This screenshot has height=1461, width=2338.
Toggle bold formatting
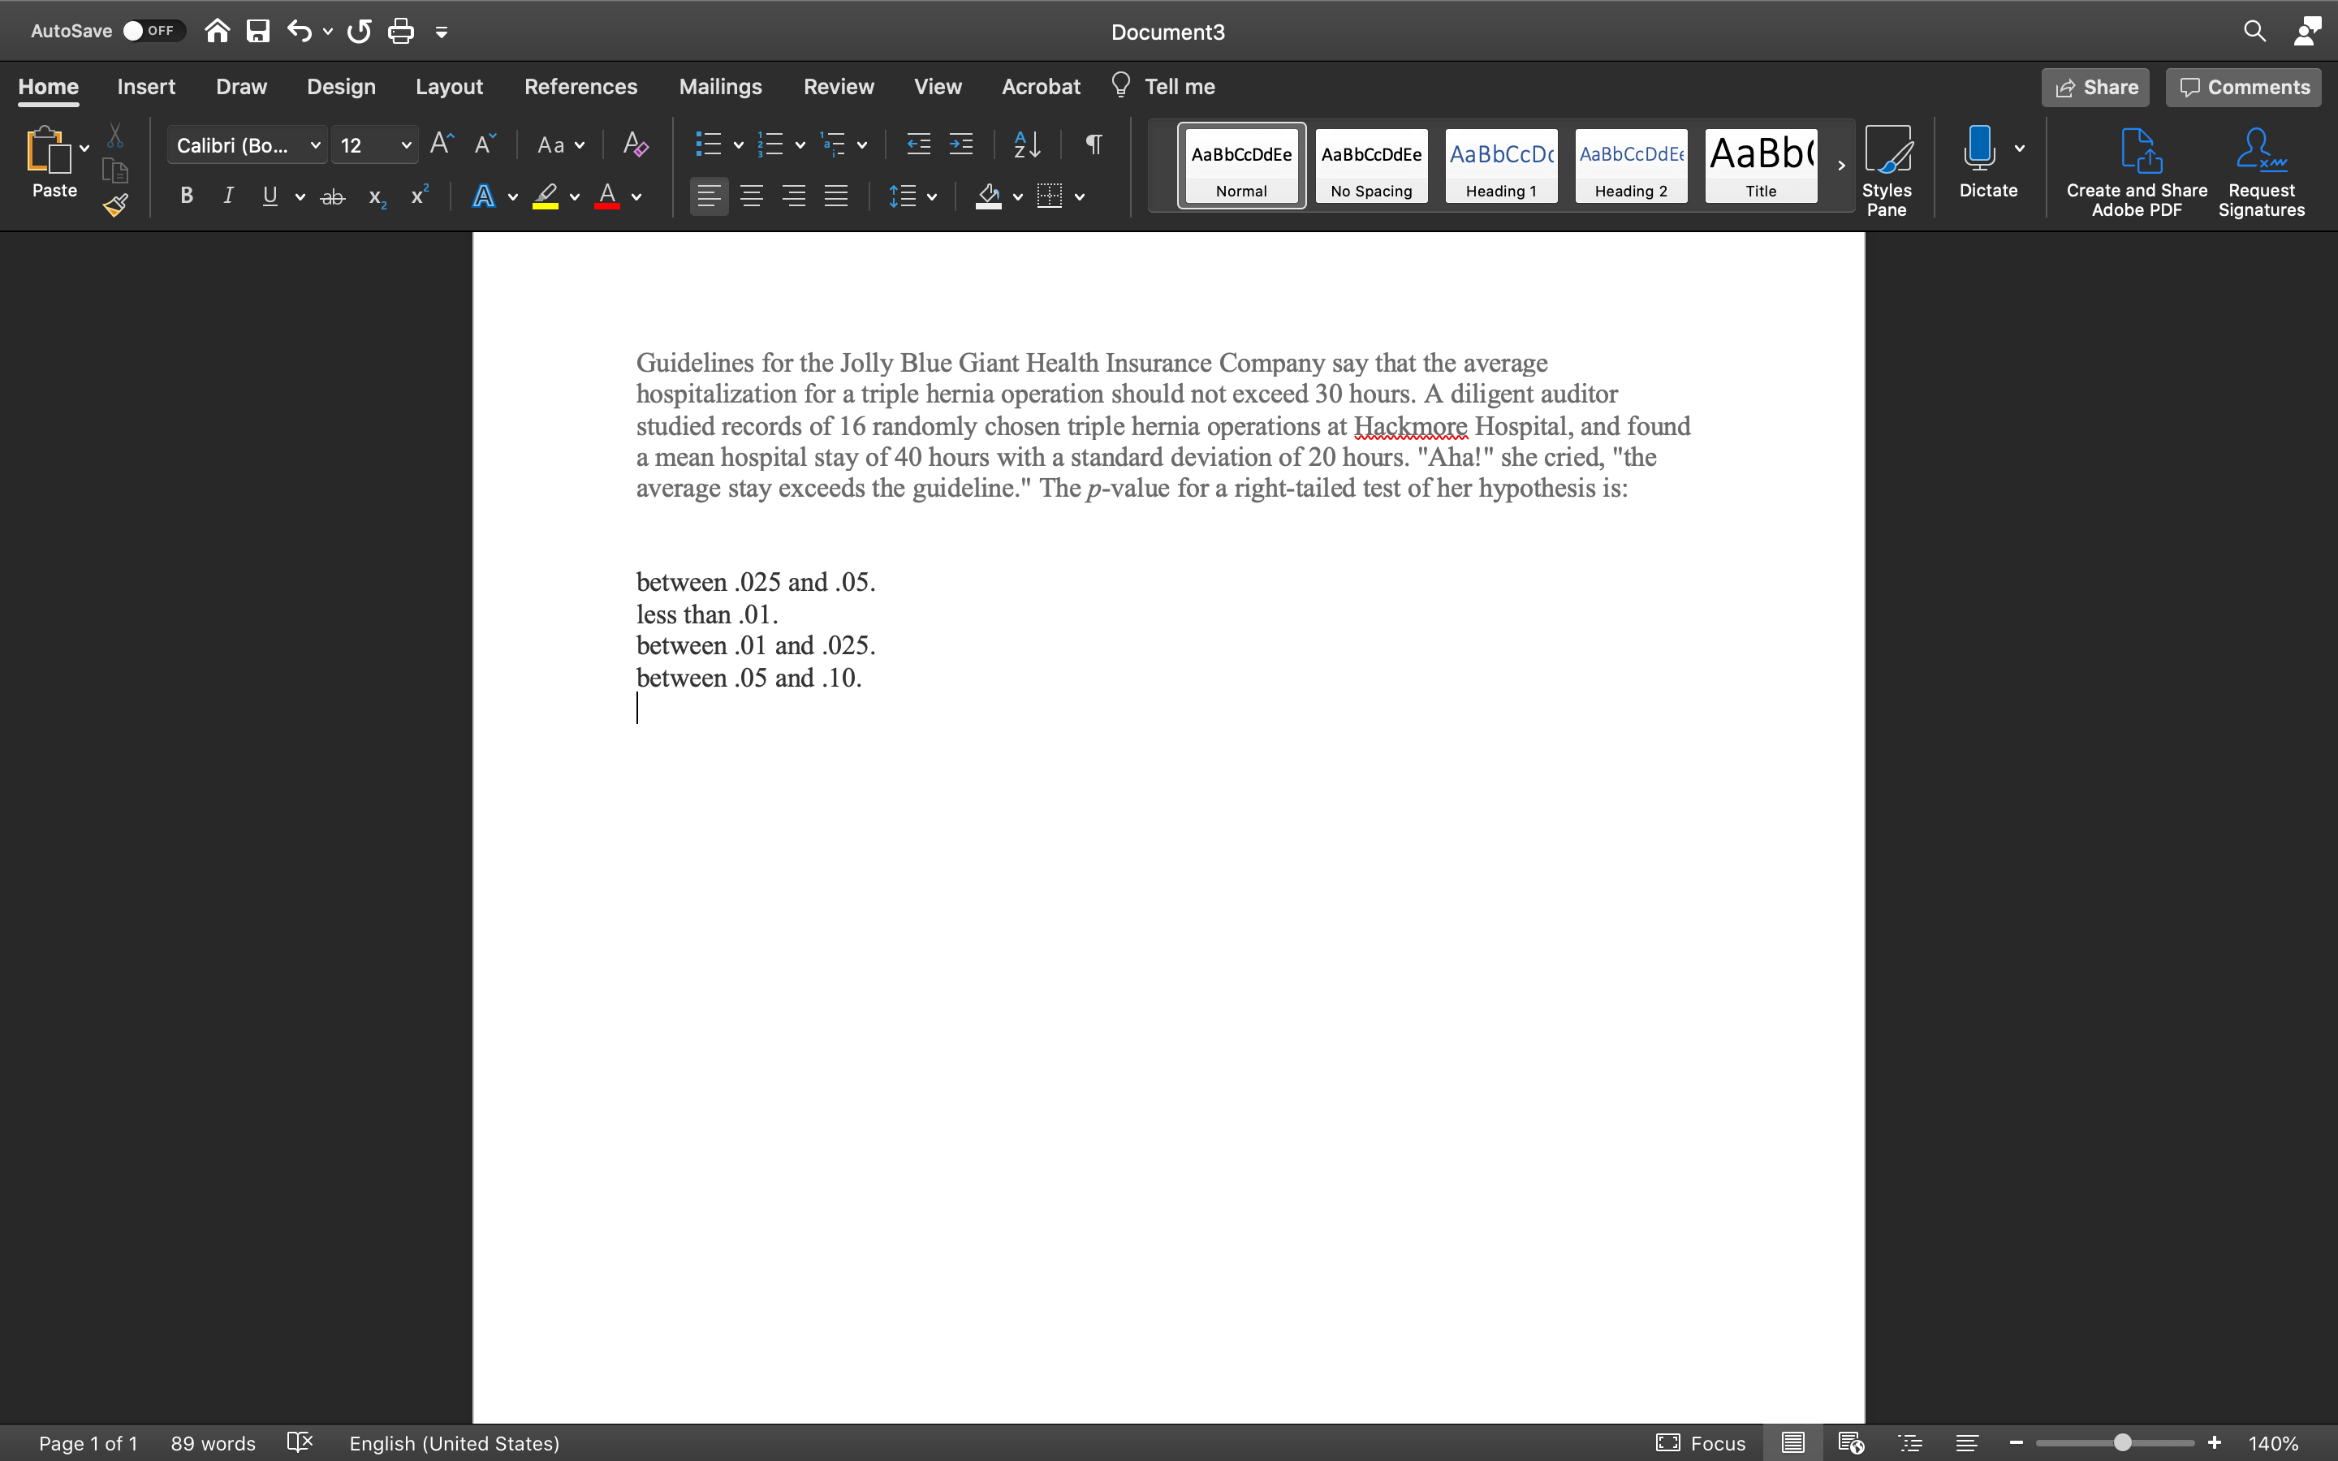(x=185, y=195)
